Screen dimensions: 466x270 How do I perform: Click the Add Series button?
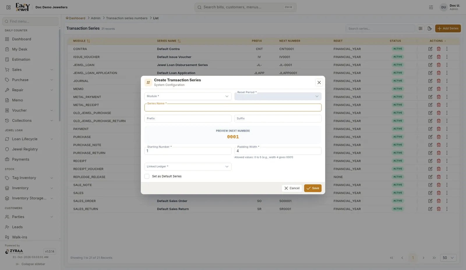point(448,29)
